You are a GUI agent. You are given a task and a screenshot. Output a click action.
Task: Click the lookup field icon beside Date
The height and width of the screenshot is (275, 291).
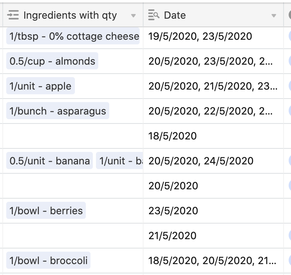tap(154, 15)
